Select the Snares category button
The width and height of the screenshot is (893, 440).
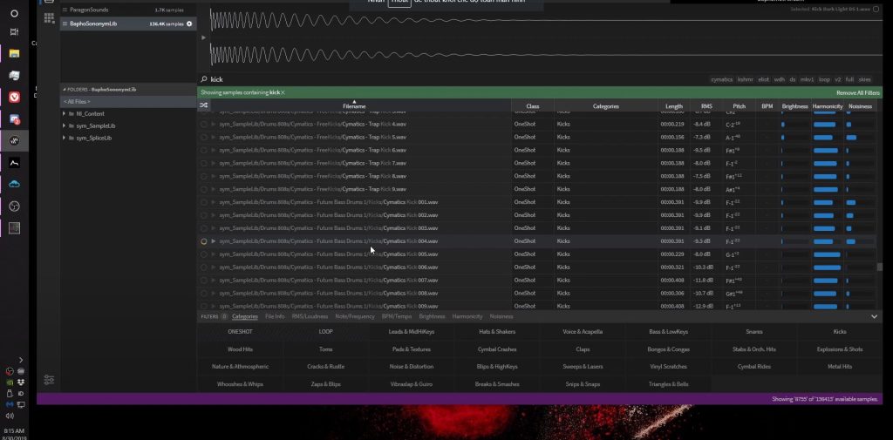click(x=754, y=331)
